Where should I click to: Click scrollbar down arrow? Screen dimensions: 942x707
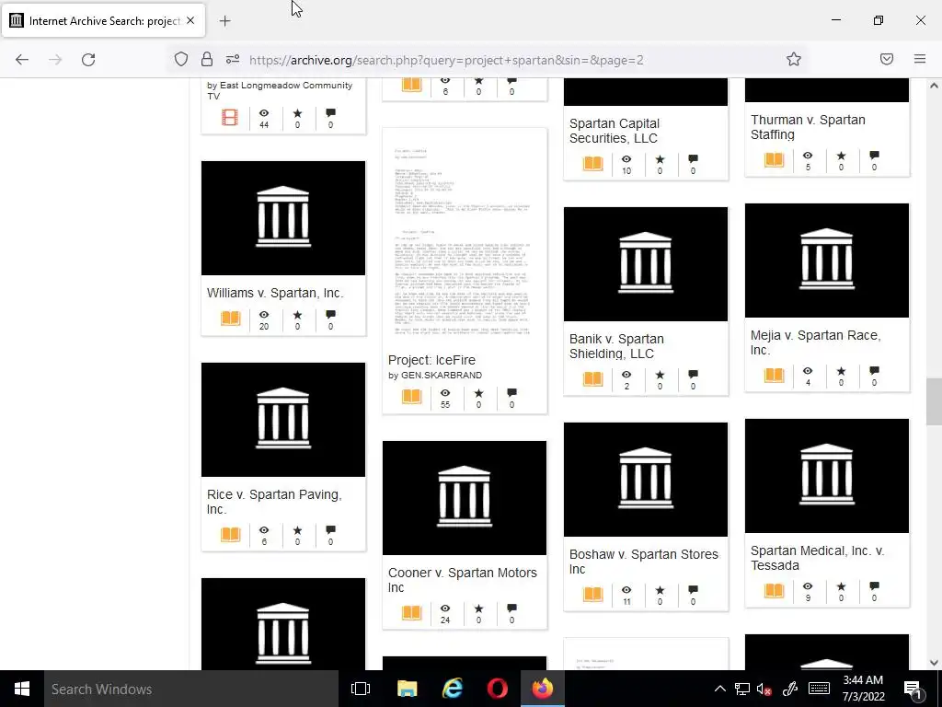[x=934, y=663]
